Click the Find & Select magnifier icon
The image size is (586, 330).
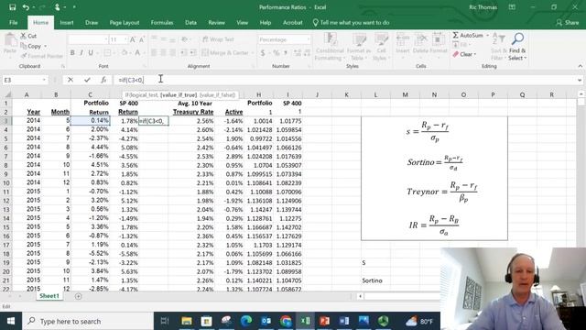coord(517,38)
